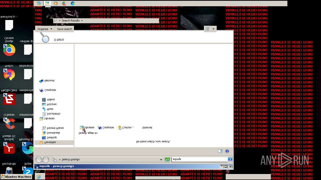Expand the Organize dropdown menu
This screenshot has height=180, width=321.
point(45,29)
